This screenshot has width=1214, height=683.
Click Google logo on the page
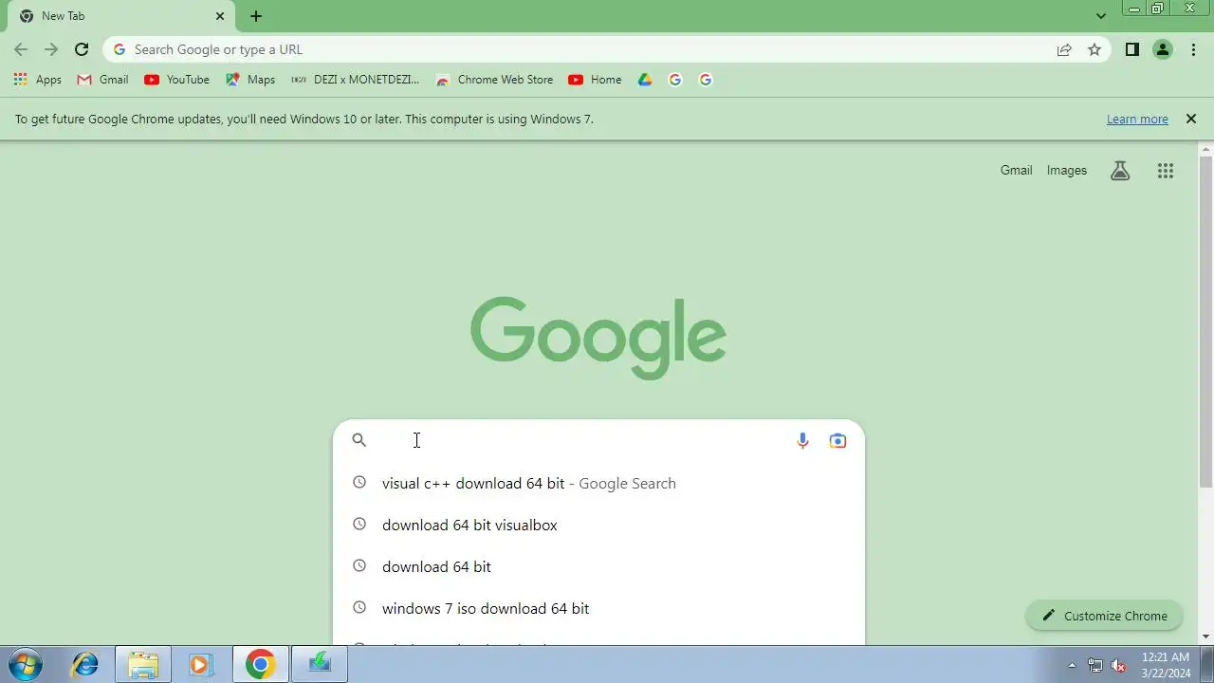[x=598, y=338]
